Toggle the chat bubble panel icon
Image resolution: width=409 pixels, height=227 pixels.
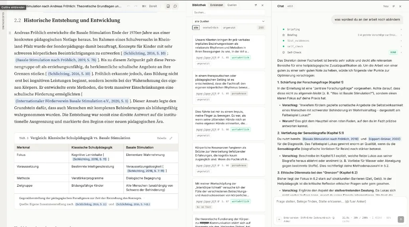pyautogui.click(x=175, y=6)
